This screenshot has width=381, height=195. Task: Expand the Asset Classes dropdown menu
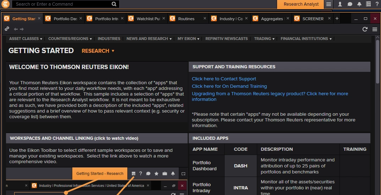(x=26, y=39)
